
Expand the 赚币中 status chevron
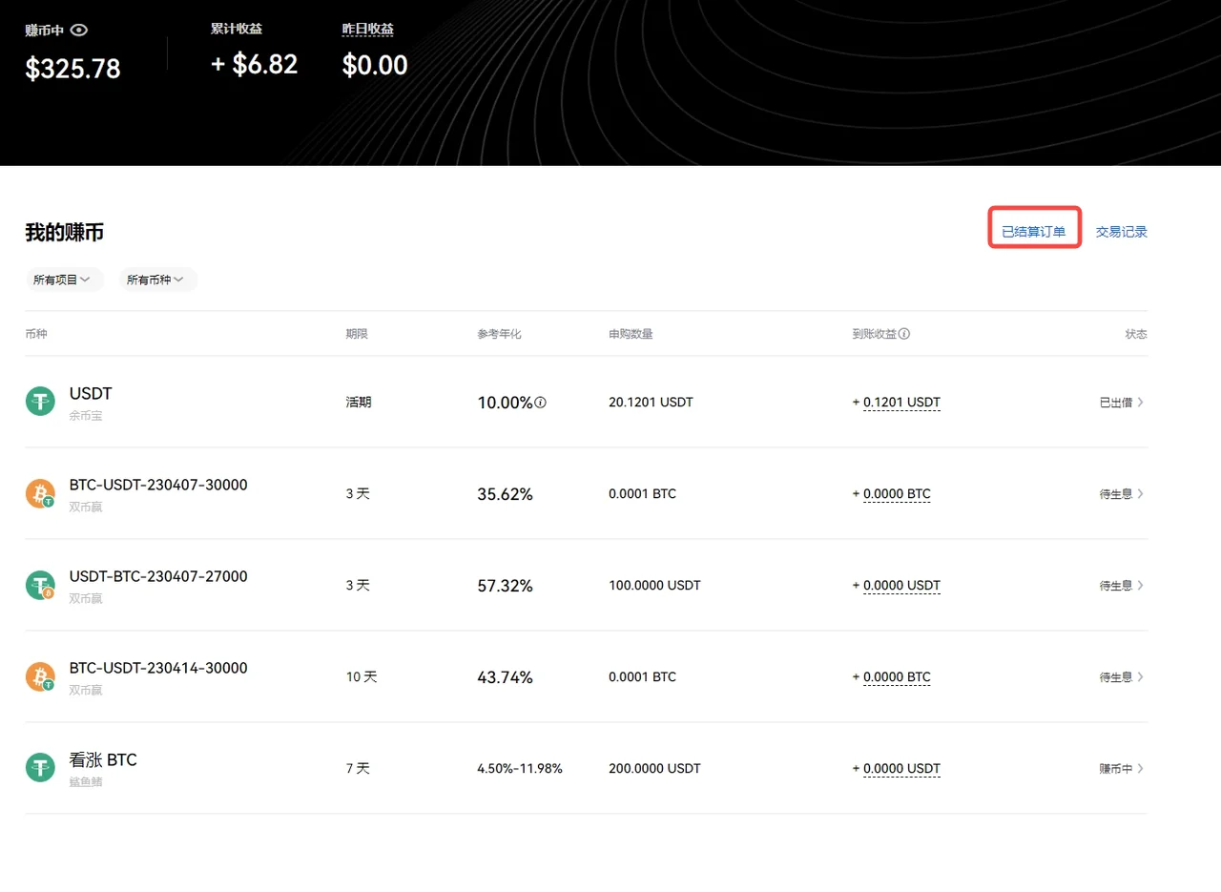coord(1141,768)
